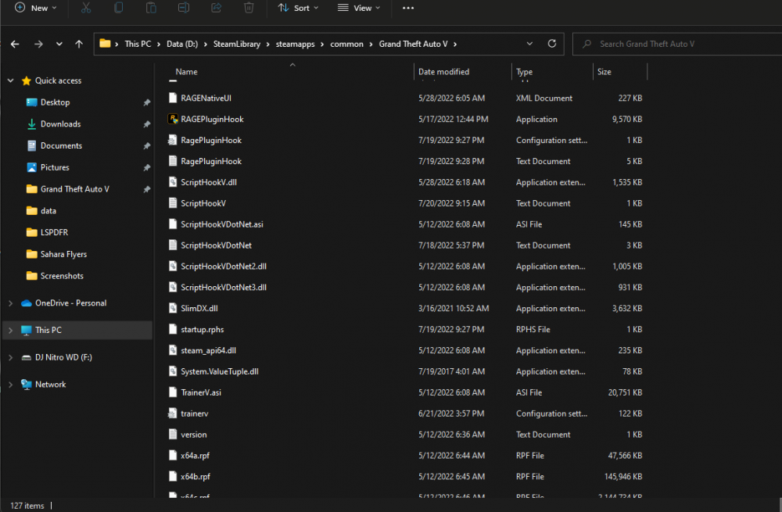
Task: Unpin Downloads from Quick access
Action: tap(146, 124)
